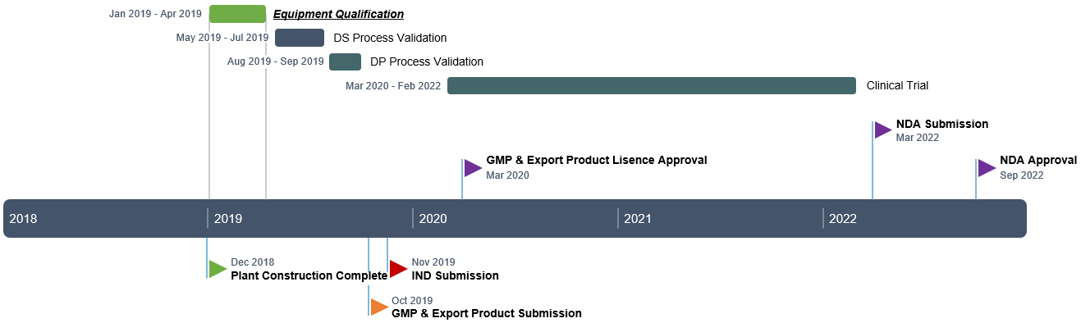This screenshot has width=1081, height=323.
Task: Click the IND Submission title text
Action: [455, 275]
